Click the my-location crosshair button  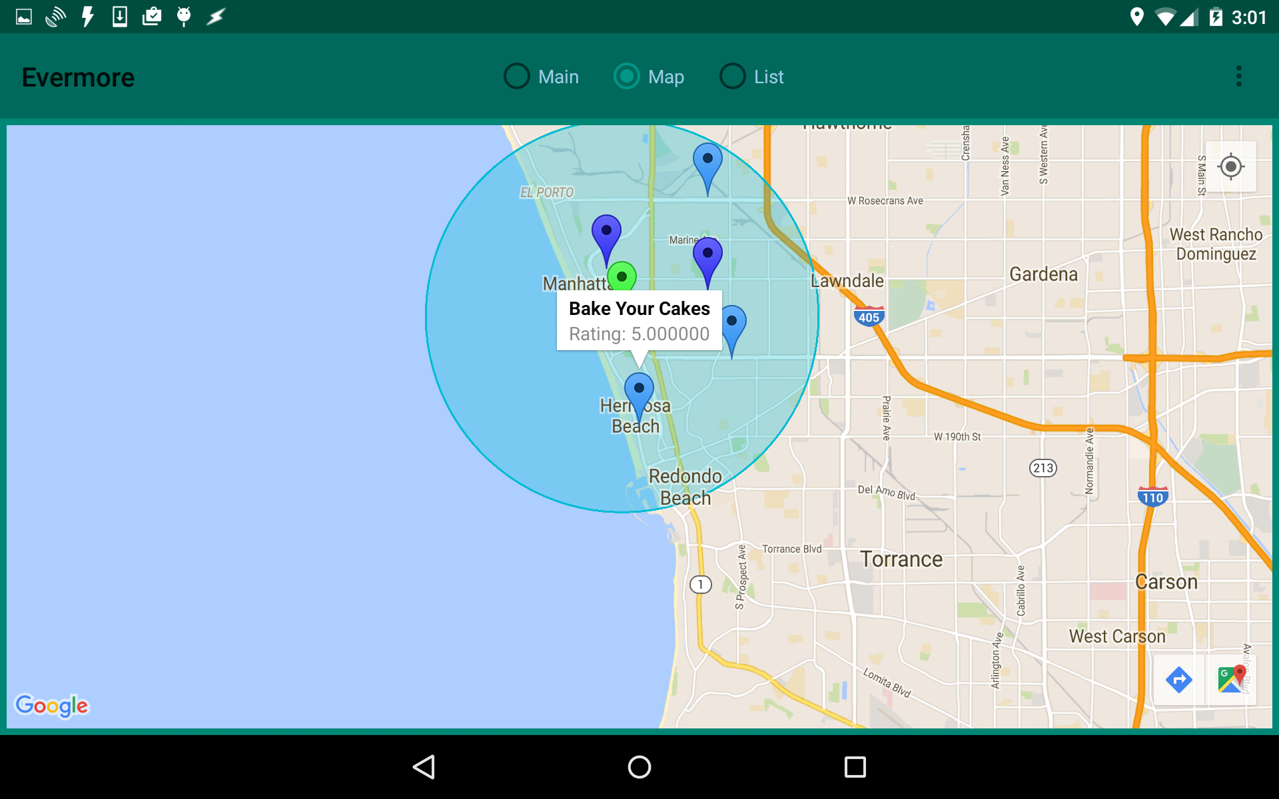click(1230, 166)
